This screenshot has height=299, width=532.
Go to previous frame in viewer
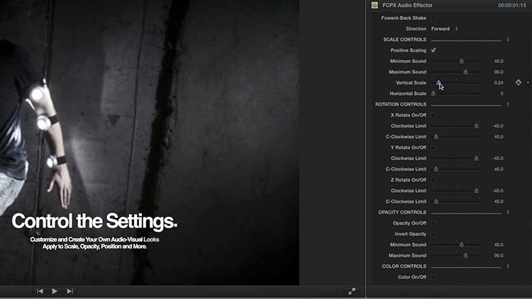point(40,291)
